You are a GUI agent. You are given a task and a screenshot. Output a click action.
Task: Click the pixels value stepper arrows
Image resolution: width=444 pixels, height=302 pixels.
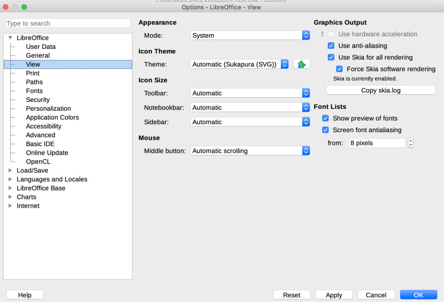click(411, 143)
